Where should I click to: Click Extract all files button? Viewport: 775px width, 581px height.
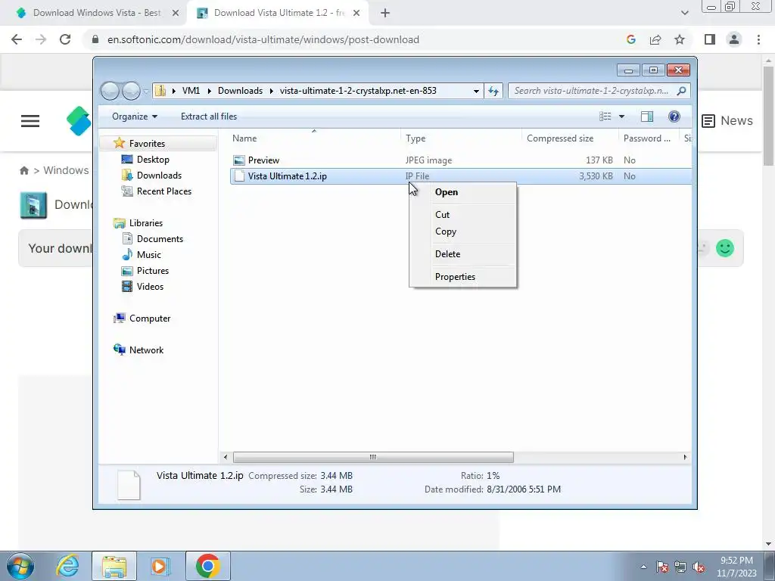coord(209,117)
